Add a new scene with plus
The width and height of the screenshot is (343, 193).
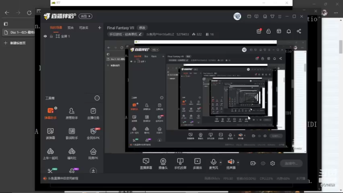(99, 28)
